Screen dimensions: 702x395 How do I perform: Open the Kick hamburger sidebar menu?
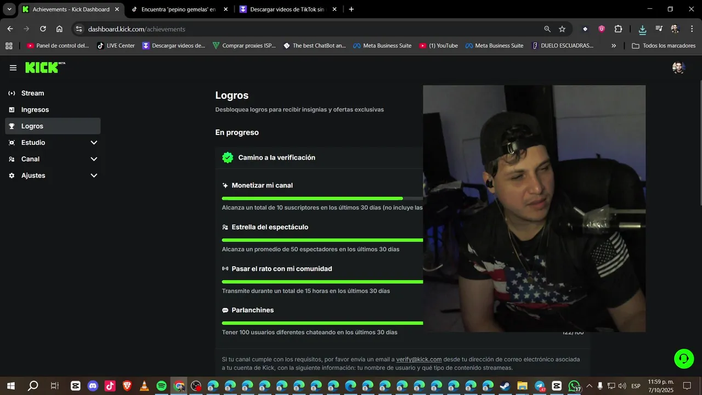(13, 67)
